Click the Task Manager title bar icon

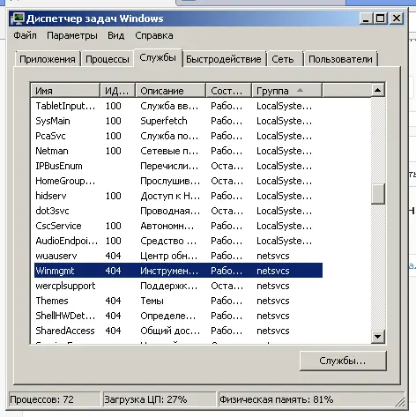pos(17,19)
